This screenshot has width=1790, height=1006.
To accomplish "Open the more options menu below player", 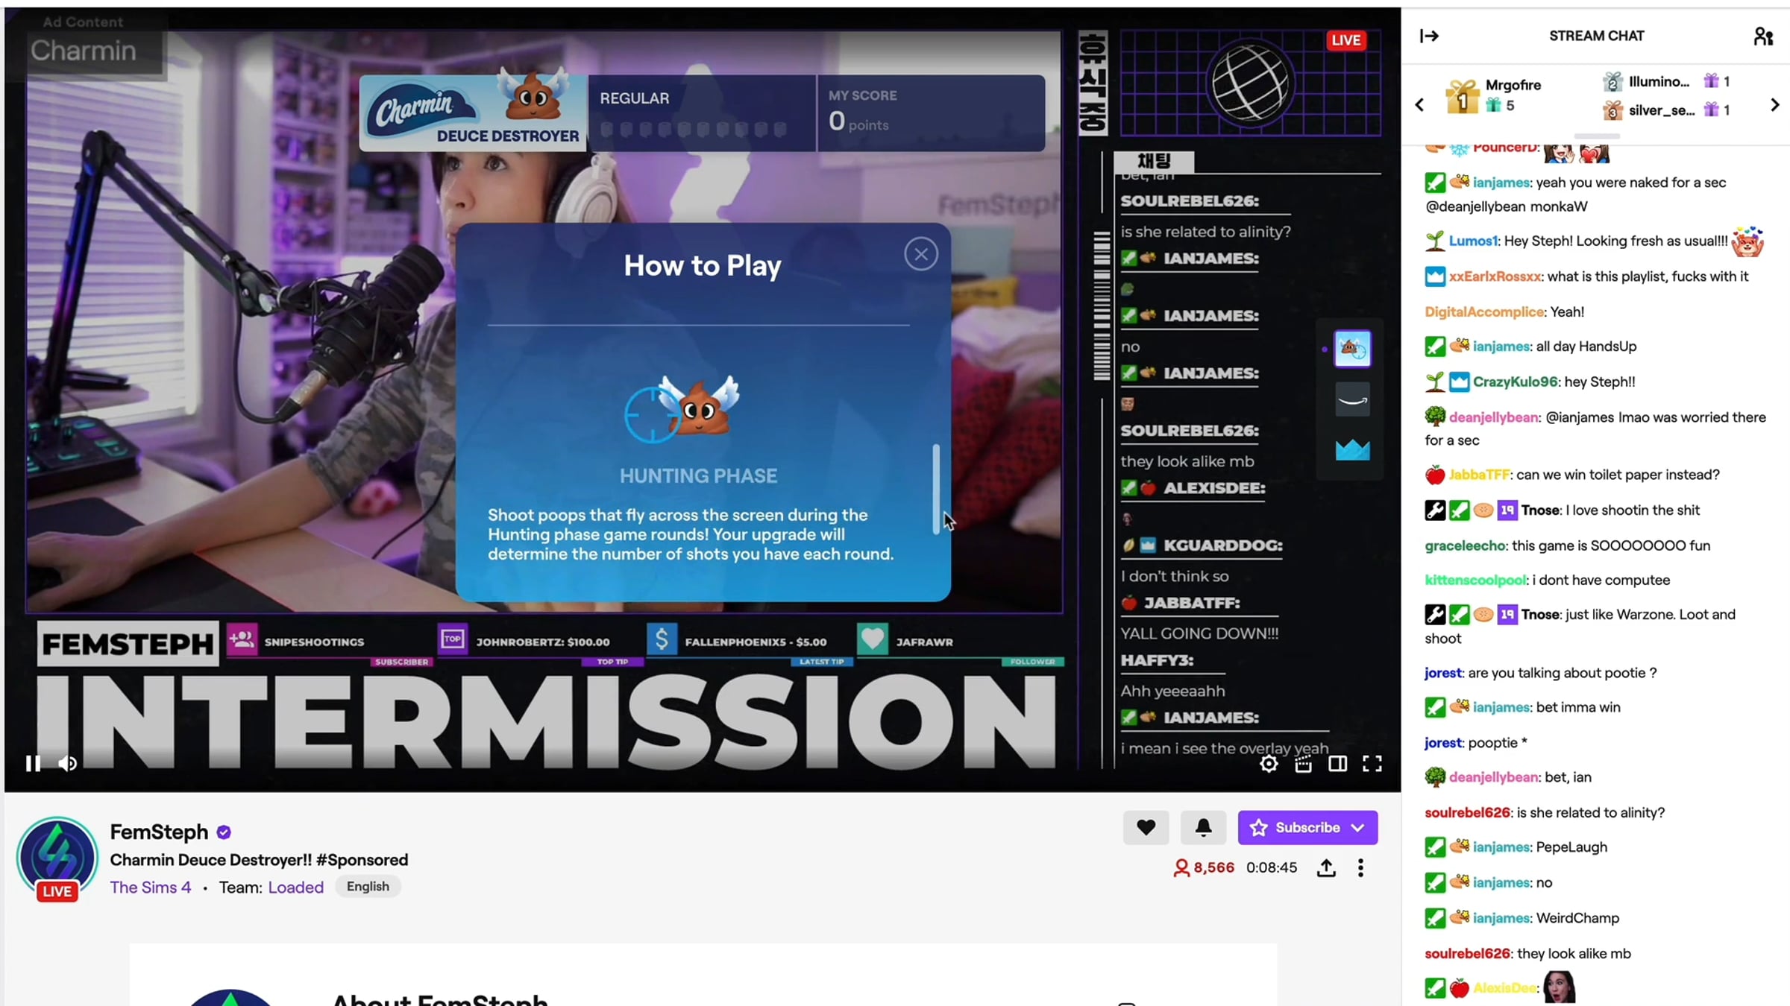I will [x=1360, y=867].
